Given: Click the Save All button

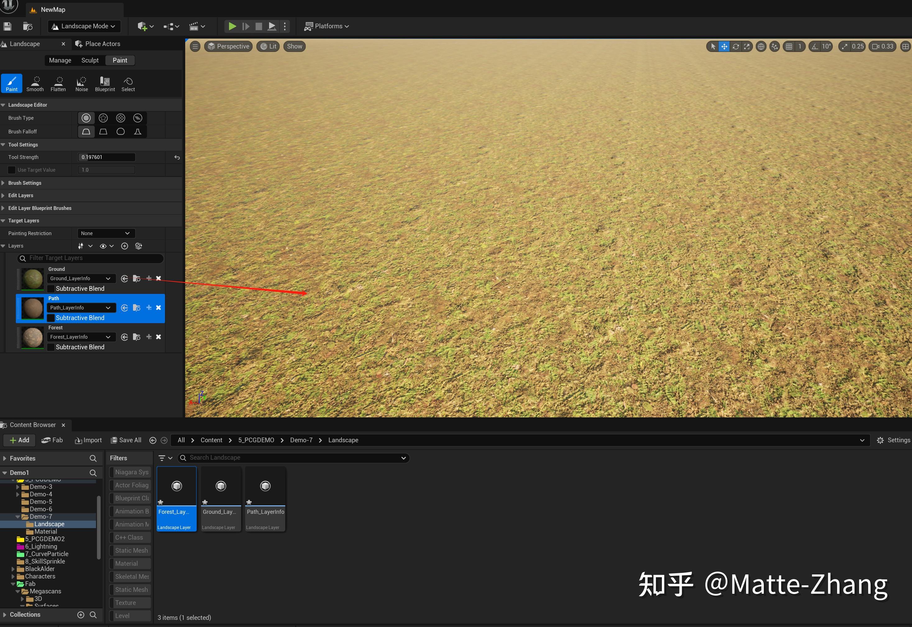Looking at the screenshot, I should coord(126,440).
